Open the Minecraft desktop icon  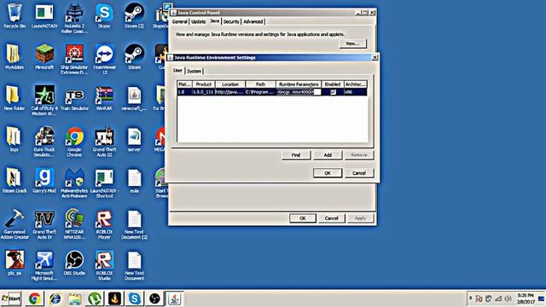[x=44, y=57]
